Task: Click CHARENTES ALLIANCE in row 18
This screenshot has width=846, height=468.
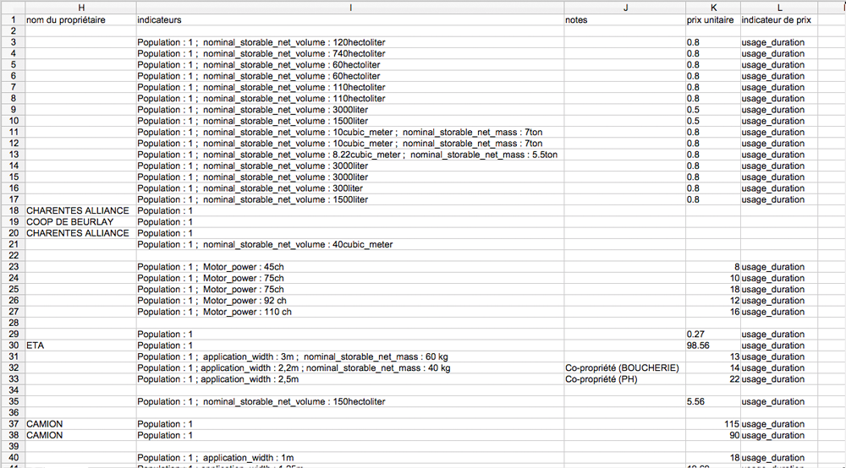Action: (81, 210)
